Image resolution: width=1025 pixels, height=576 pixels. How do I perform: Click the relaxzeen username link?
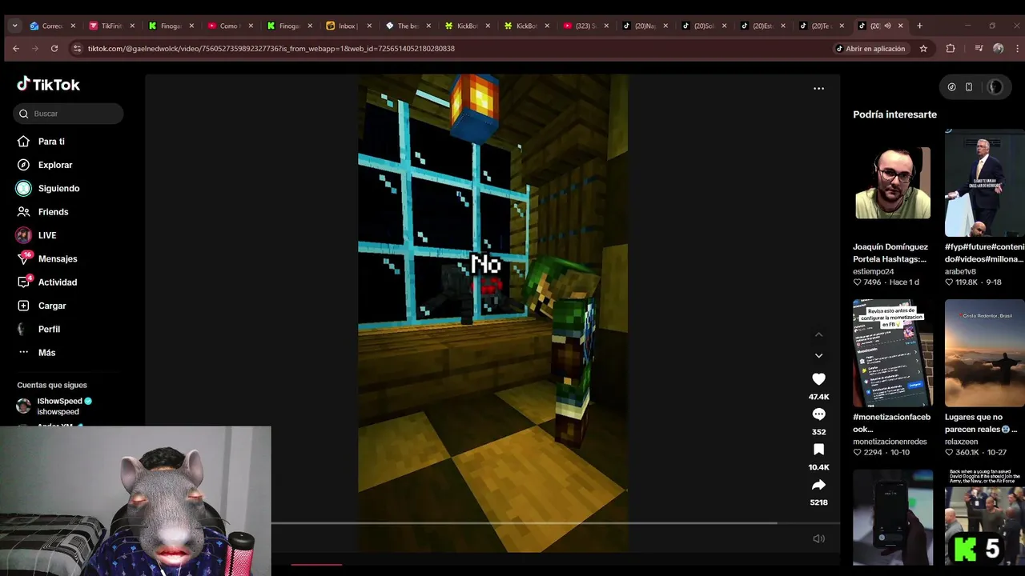pos(963,442)
